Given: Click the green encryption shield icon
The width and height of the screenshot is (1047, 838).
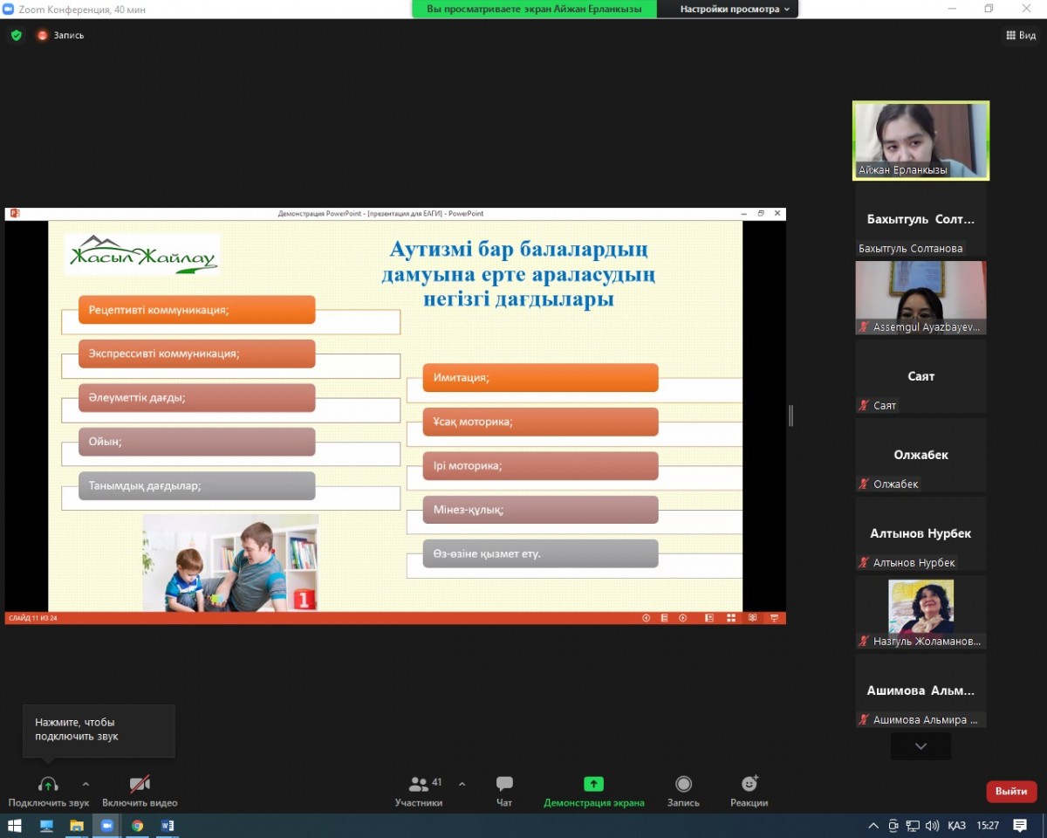Looking at the screenshot, I should [16, 36].
